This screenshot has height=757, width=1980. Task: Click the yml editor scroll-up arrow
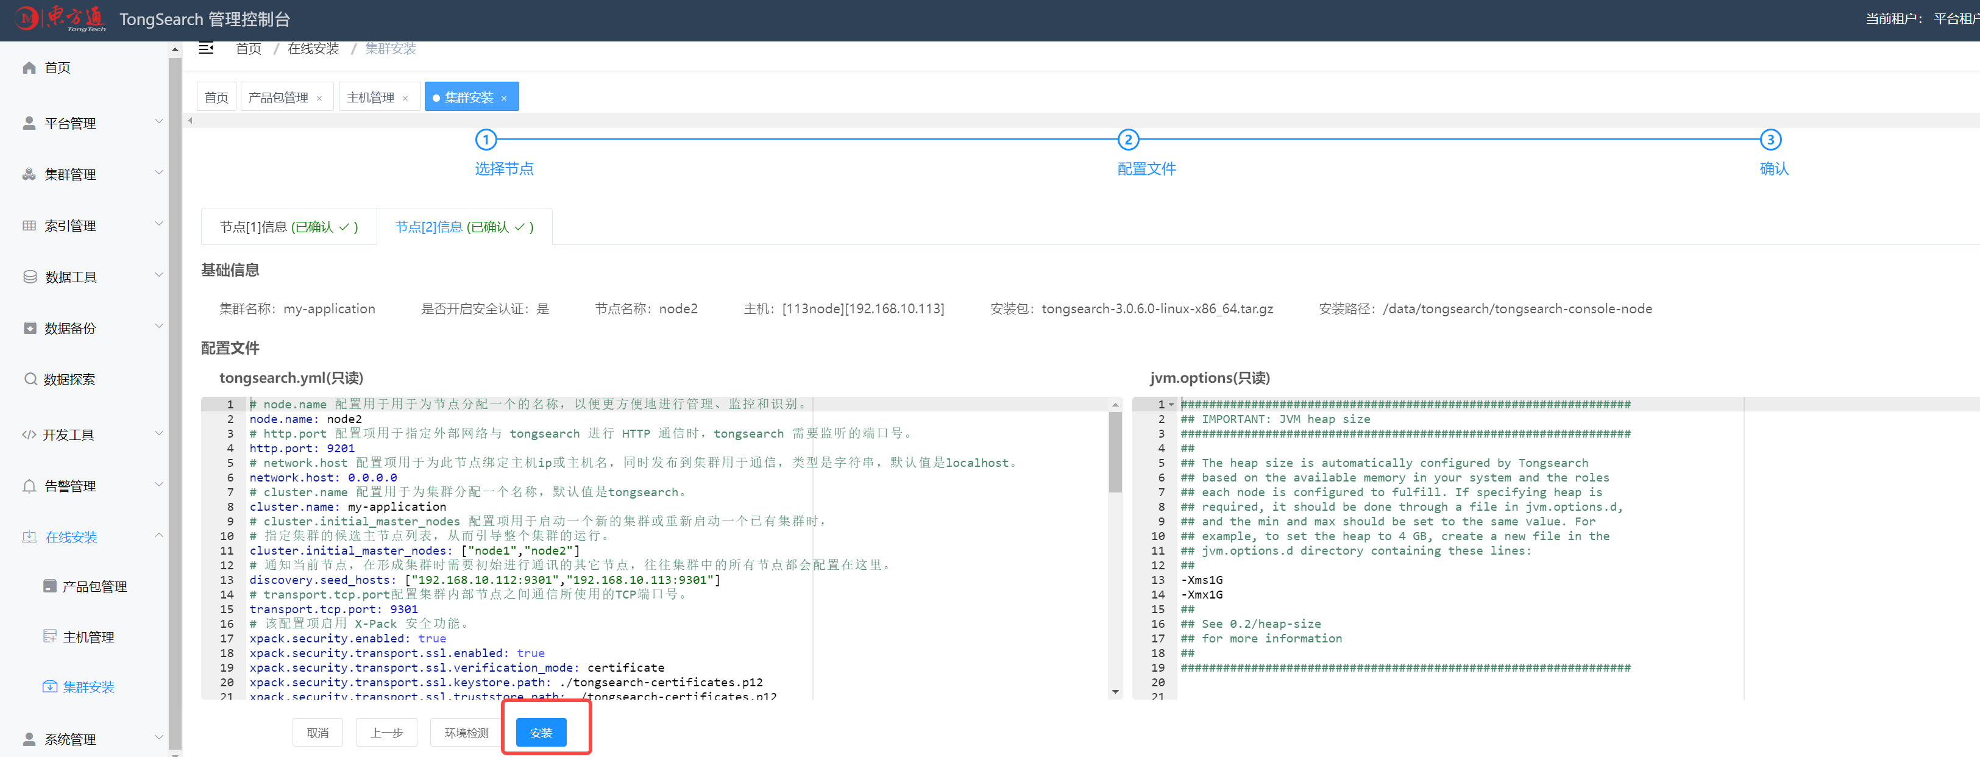(1115, 404)
